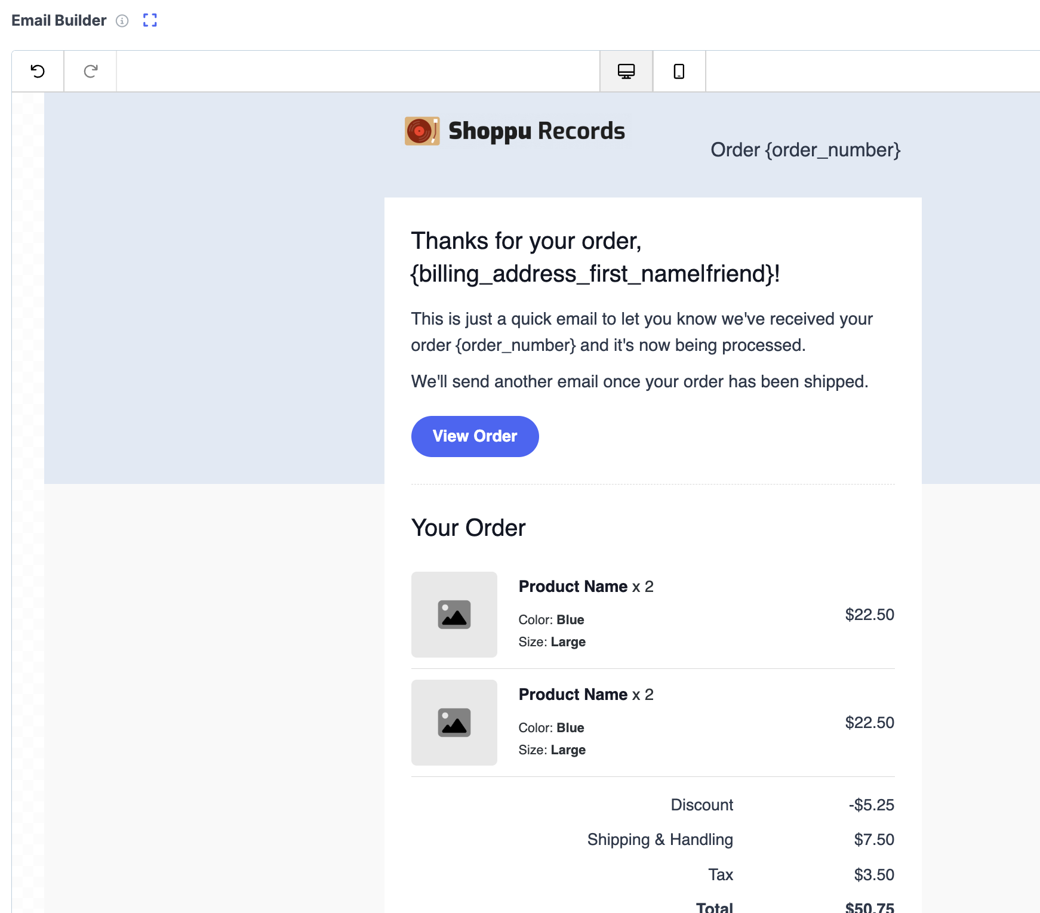
Task: Click the 'Email Builder' title
Action: [59, 20]
